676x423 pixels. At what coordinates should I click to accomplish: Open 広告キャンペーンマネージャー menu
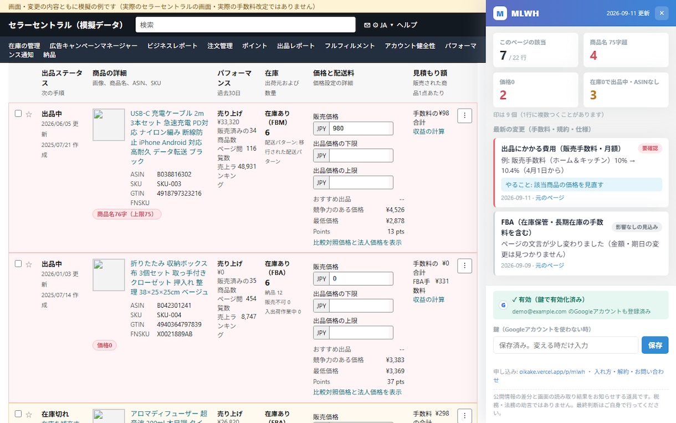click(94, 46)
